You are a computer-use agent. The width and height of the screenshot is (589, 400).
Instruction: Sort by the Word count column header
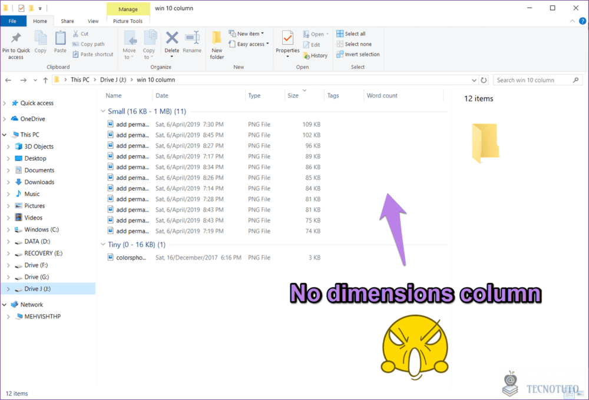[382, 95]
